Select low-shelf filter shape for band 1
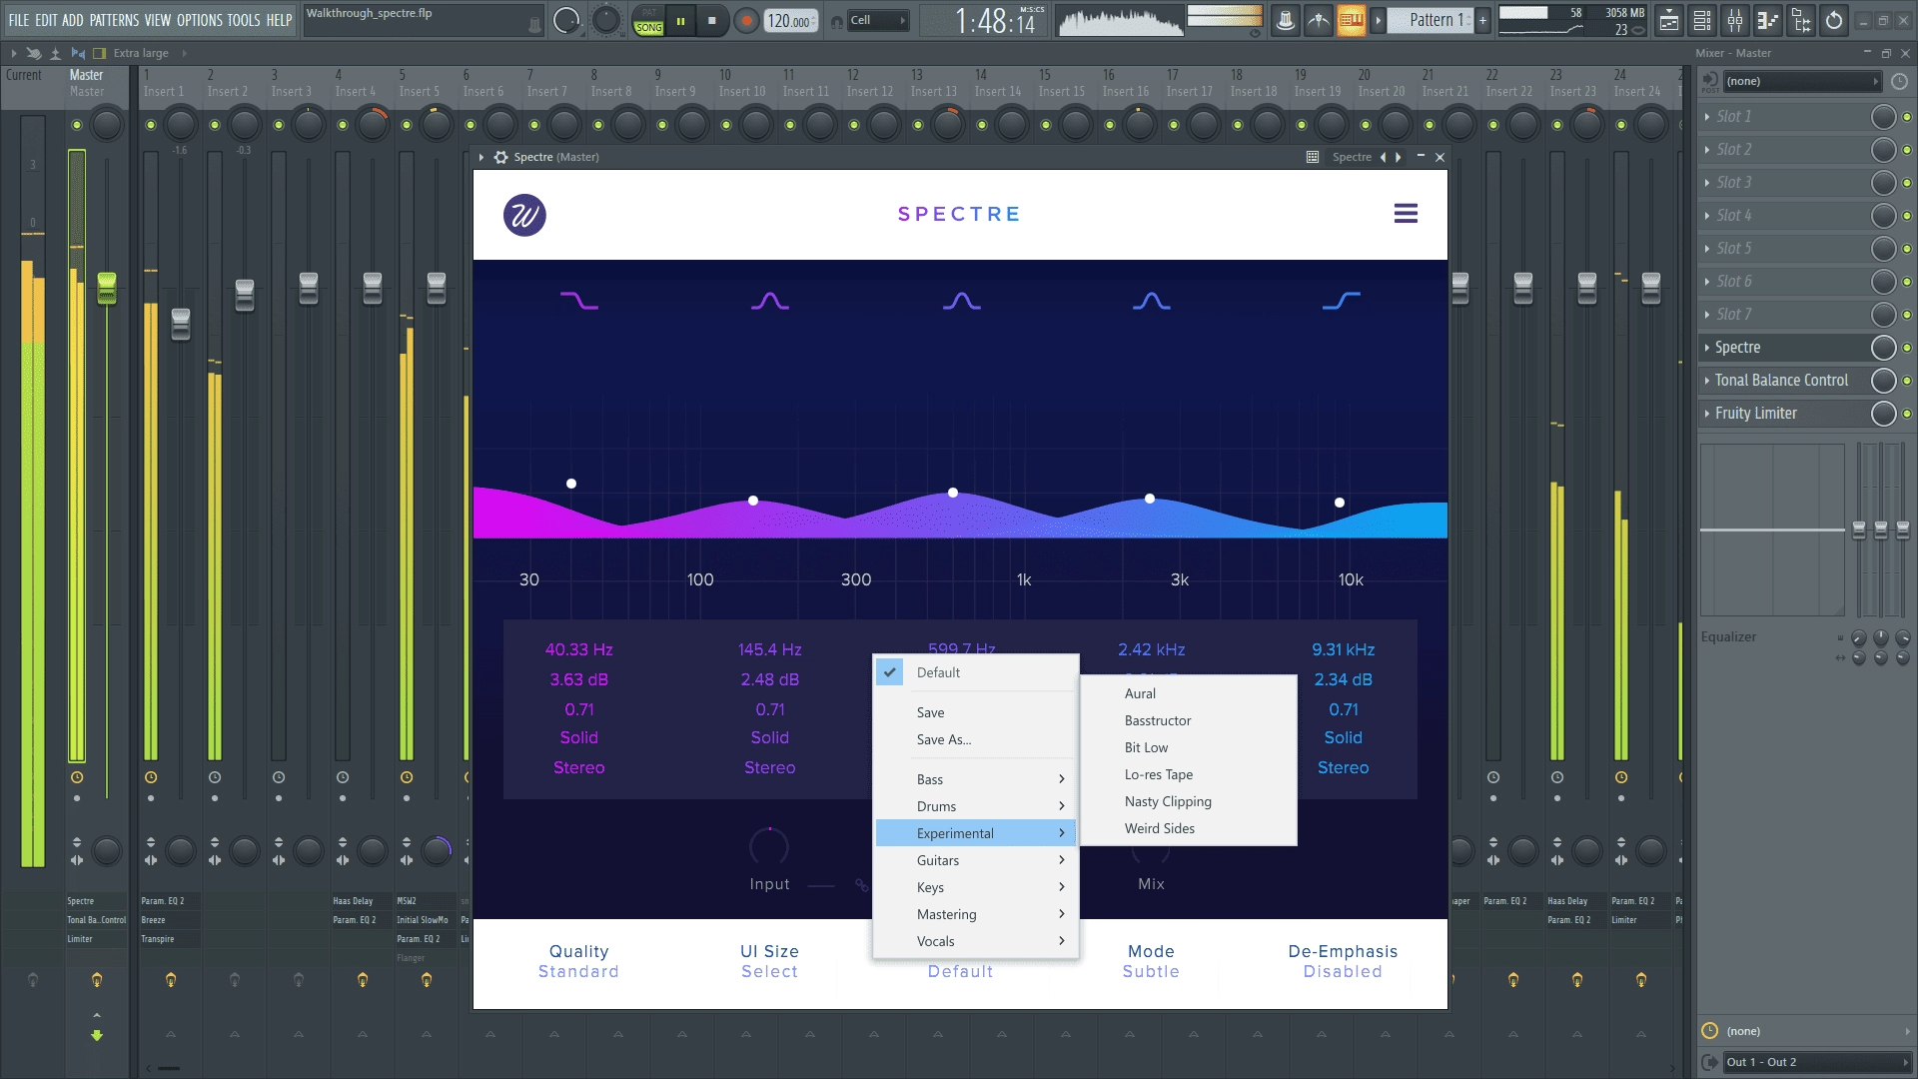The height and width of the screenshot is (1079, 1918). coord(578,301)
